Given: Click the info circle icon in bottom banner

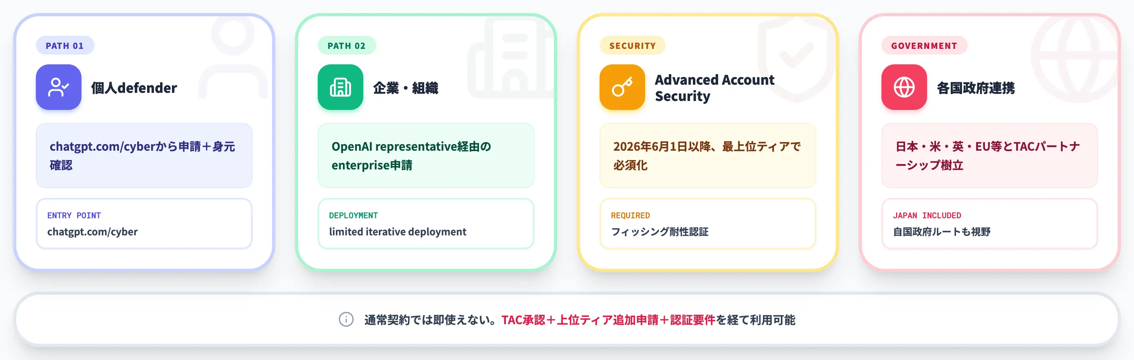Looking at the screenshot, I should pyautogui.click(x=346, y=320).
